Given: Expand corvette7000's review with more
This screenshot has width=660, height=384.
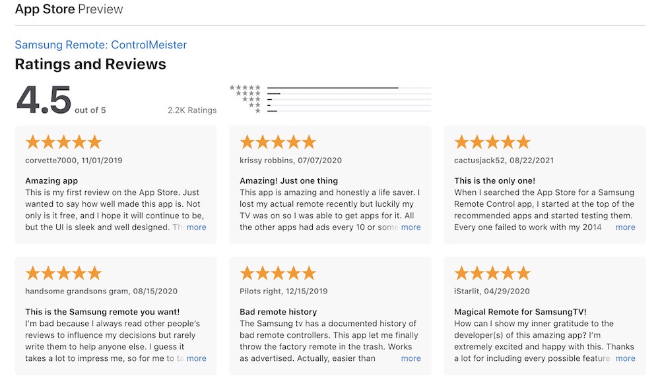Looking at the screenshot, I should (196, 227).
